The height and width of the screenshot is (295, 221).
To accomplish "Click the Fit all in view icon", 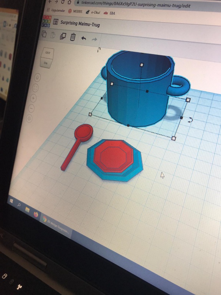I will pos(35,88).
